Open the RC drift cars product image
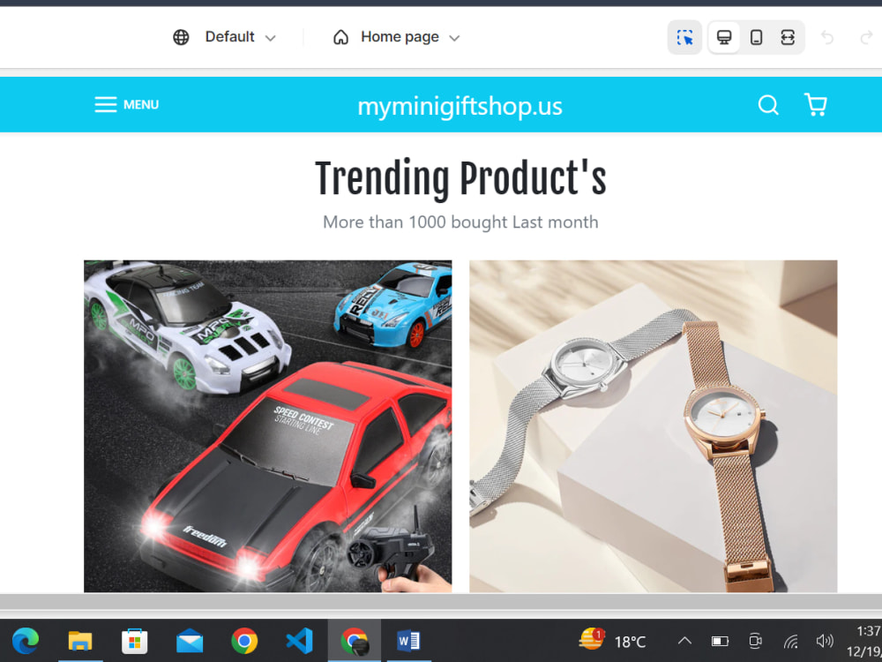Viewport: 882px width, 662px height. point(268,426)
